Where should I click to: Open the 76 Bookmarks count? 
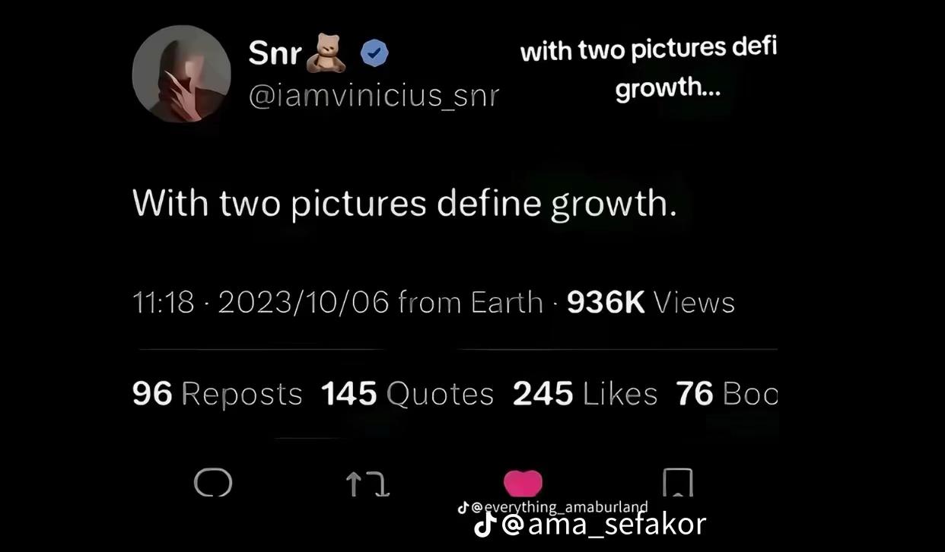(727, 394)
